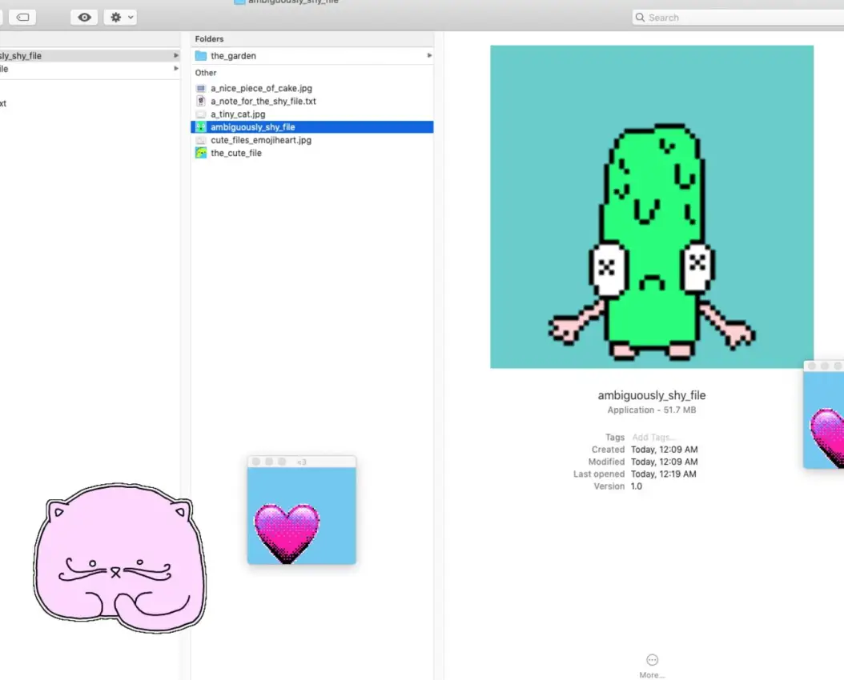This screenshot has height=680, width=844.
Task: Click the green ambiguously_shy_file app icon
Action: [199, 126]
